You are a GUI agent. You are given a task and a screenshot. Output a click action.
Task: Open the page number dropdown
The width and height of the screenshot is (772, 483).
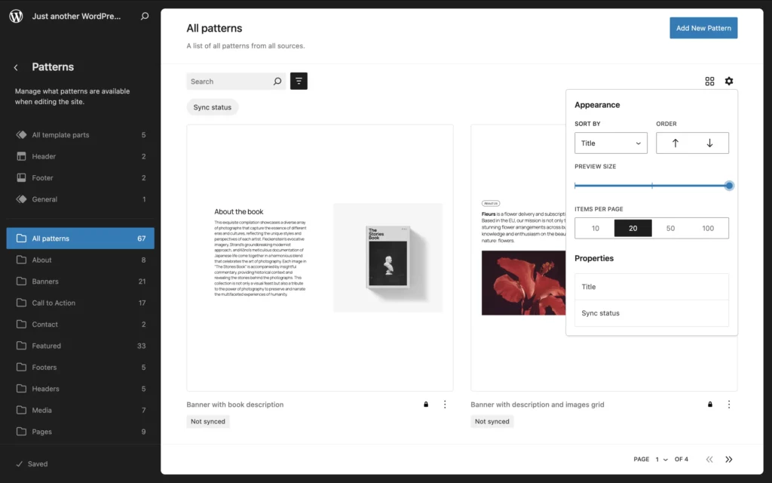[x=661, y=460]
